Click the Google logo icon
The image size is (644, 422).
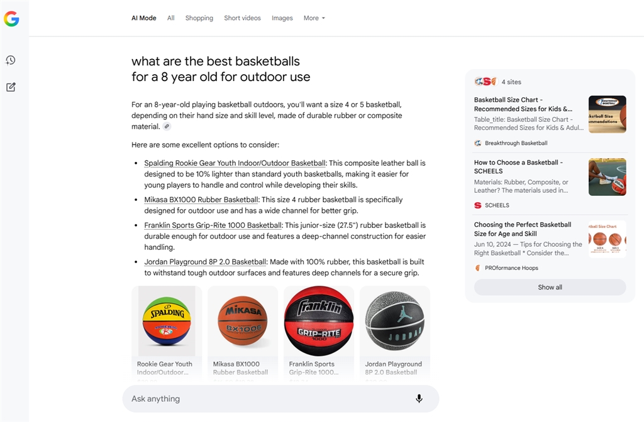point(11,18)
